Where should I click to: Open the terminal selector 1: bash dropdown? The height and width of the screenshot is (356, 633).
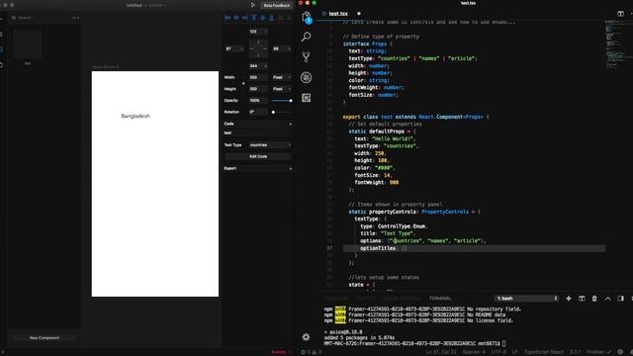pyautogui.click(x=526, y=299)
